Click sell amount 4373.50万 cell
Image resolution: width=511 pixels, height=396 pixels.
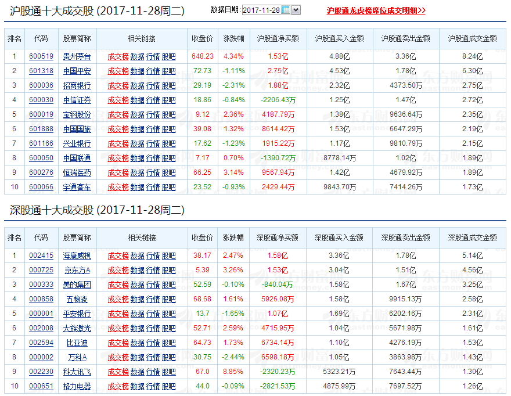(406, 85)
